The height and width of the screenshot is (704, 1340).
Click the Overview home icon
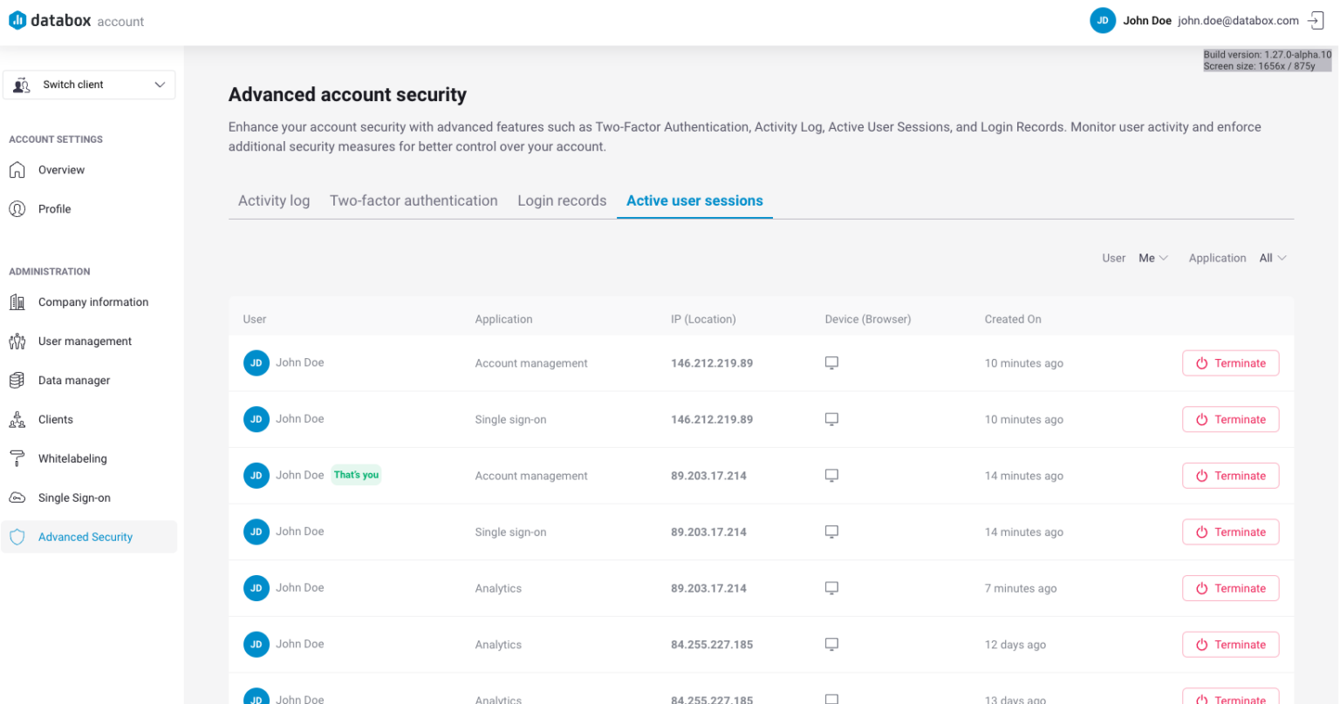click(x=17, y=170)
